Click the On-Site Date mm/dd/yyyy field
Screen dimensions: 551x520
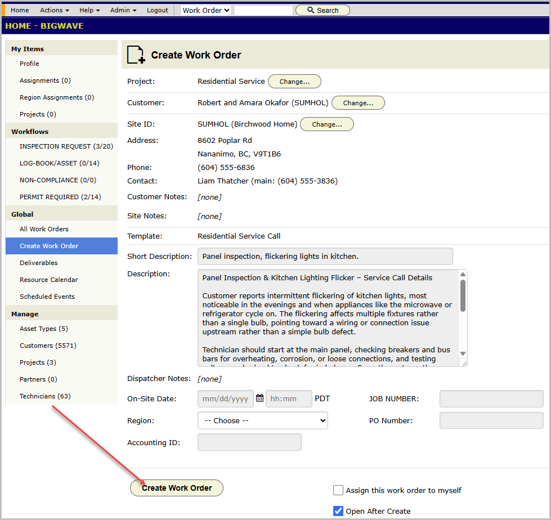226,399
